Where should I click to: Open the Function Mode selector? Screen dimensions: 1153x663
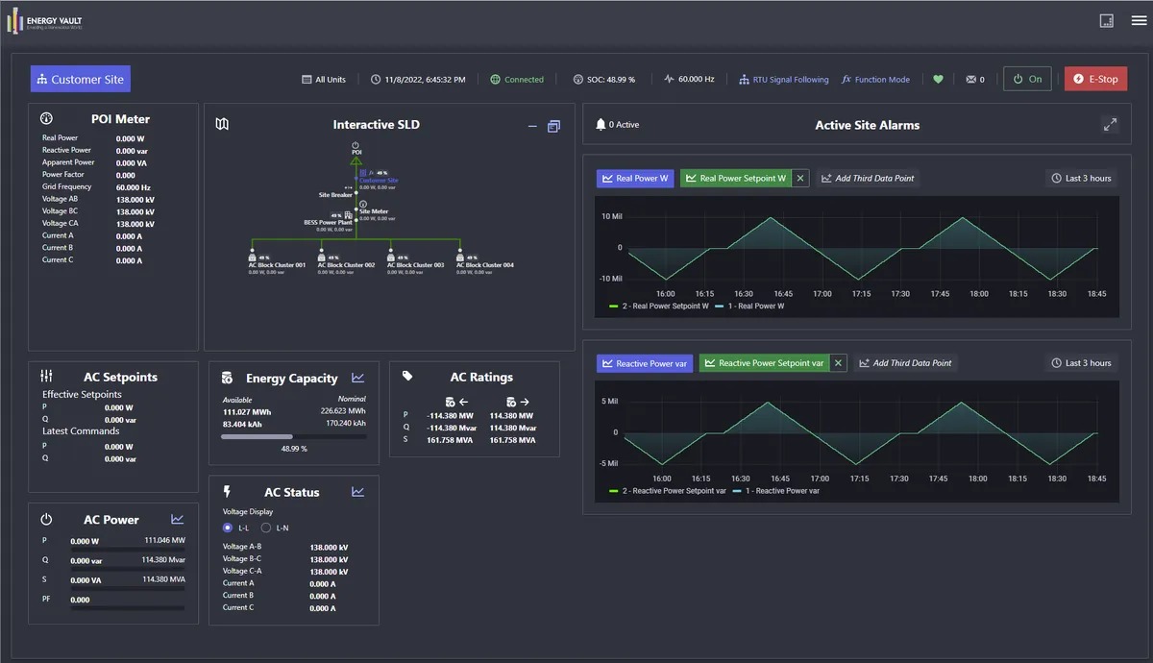click(x=875, y=80)
